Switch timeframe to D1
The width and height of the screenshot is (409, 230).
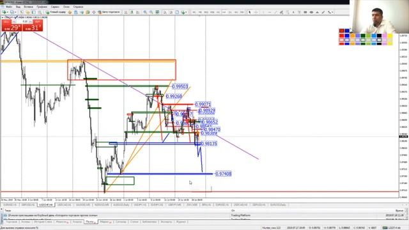[230, 12]
